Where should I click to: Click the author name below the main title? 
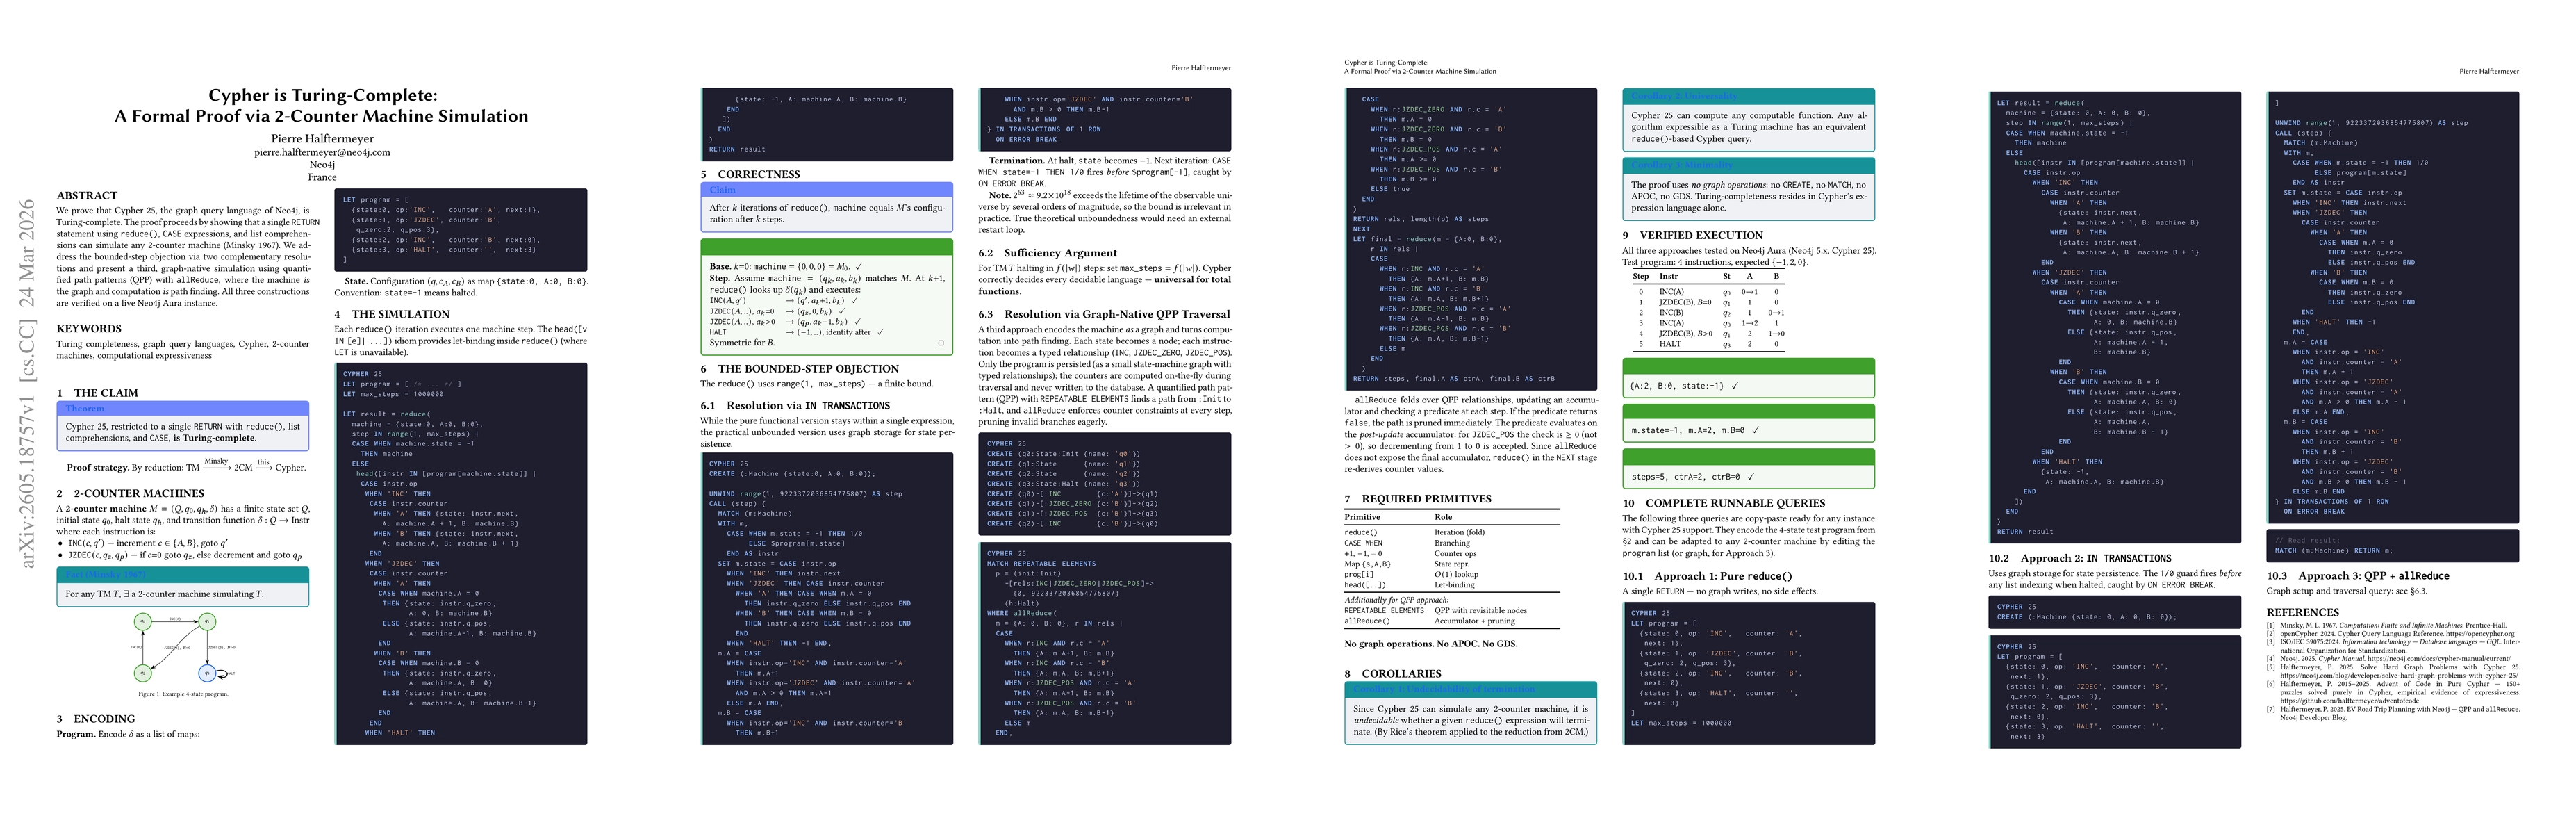click(322, 139)
